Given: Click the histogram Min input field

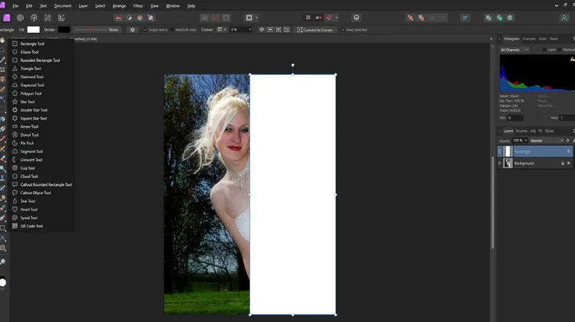Looking at the screenshot, I should tap(515, 118).
